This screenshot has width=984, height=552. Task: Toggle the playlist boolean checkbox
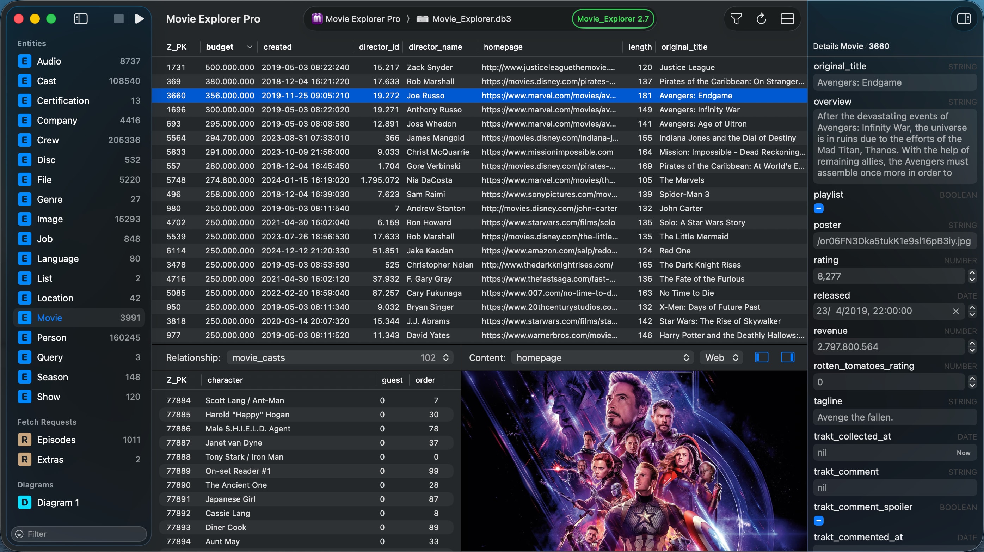tap(818, 209)
